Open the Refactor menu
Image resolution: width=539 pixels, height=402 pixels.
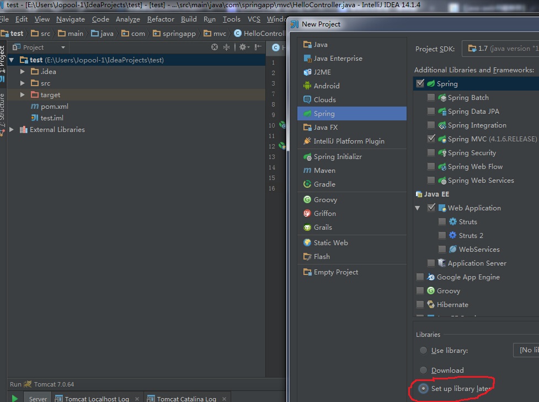pos(161,19)
